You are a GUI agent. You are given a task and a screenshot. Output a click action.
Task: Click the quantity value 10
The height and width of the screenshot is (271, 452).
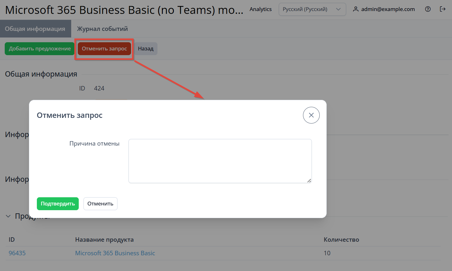(327, 253)
